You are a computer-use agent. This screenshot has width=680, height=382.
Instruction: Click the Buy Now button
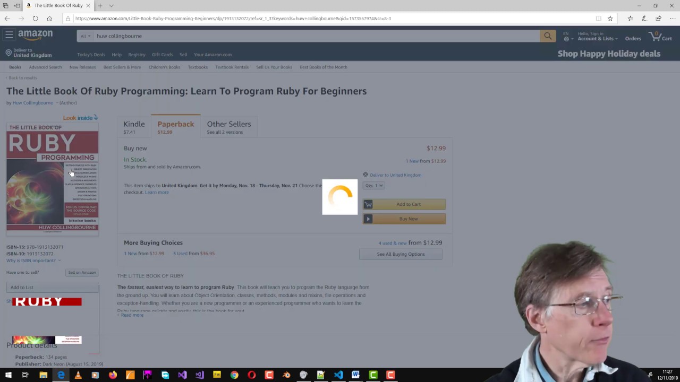pos(404,219)
